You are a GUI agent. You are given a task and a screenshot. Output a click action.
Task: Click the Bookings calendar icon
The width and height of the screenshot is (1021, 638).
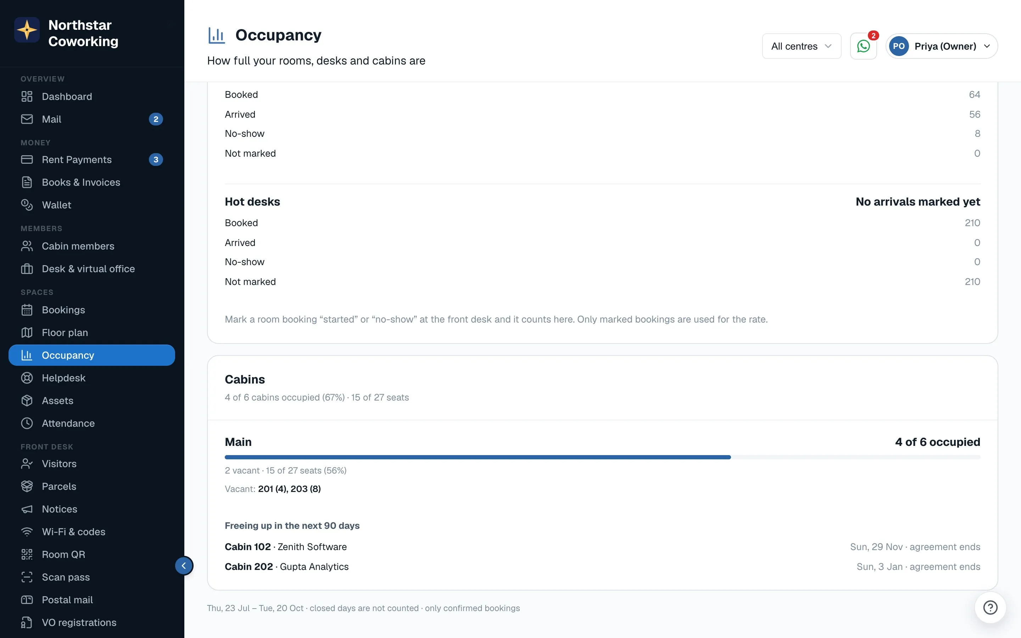27,310
